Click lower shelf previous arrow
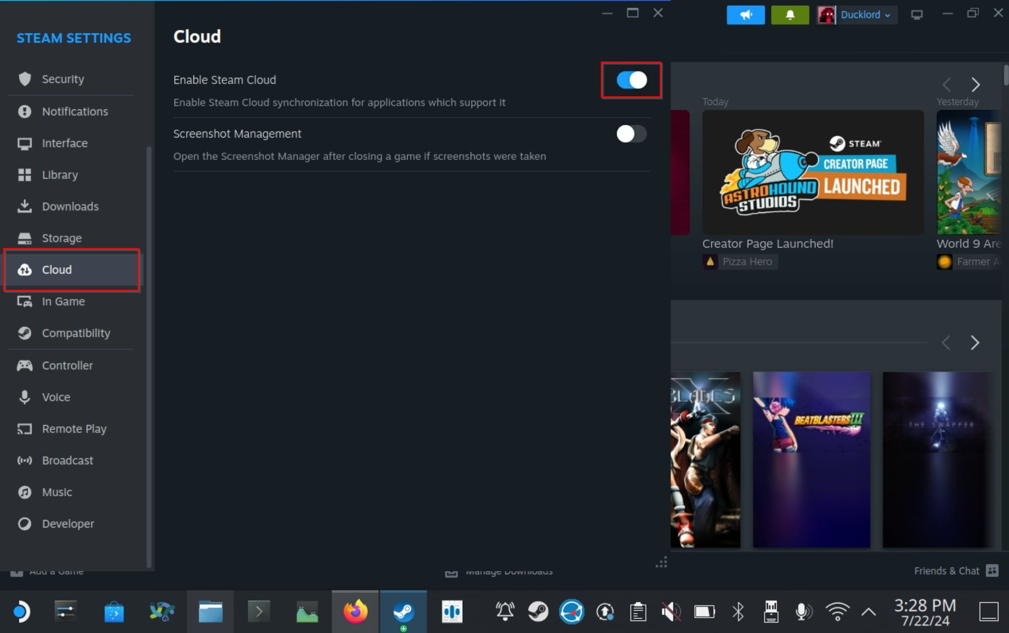The height and width of the screenshot is (633, 1009). (x=947, y=342)
